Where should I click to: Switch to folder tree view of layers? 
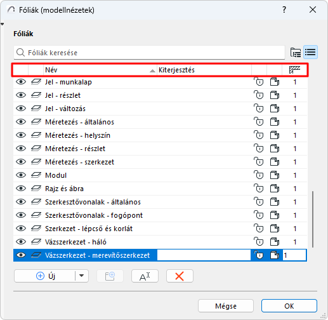point(296,52)
